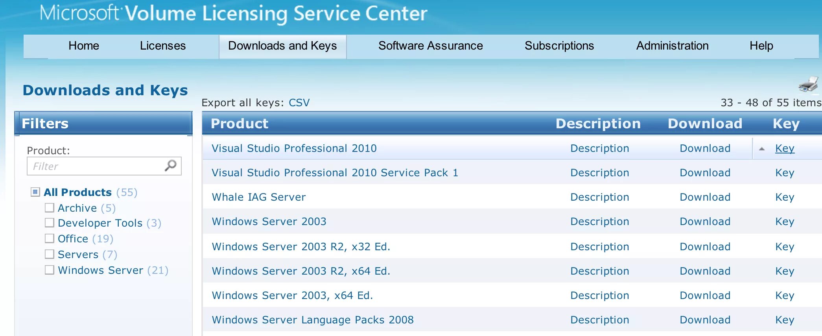View Description for Visual Studio Professional 2010

(600, 148)
